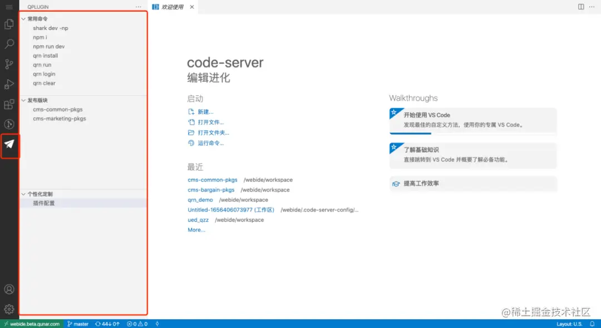Run the shark dev -np command

(51, 28)
